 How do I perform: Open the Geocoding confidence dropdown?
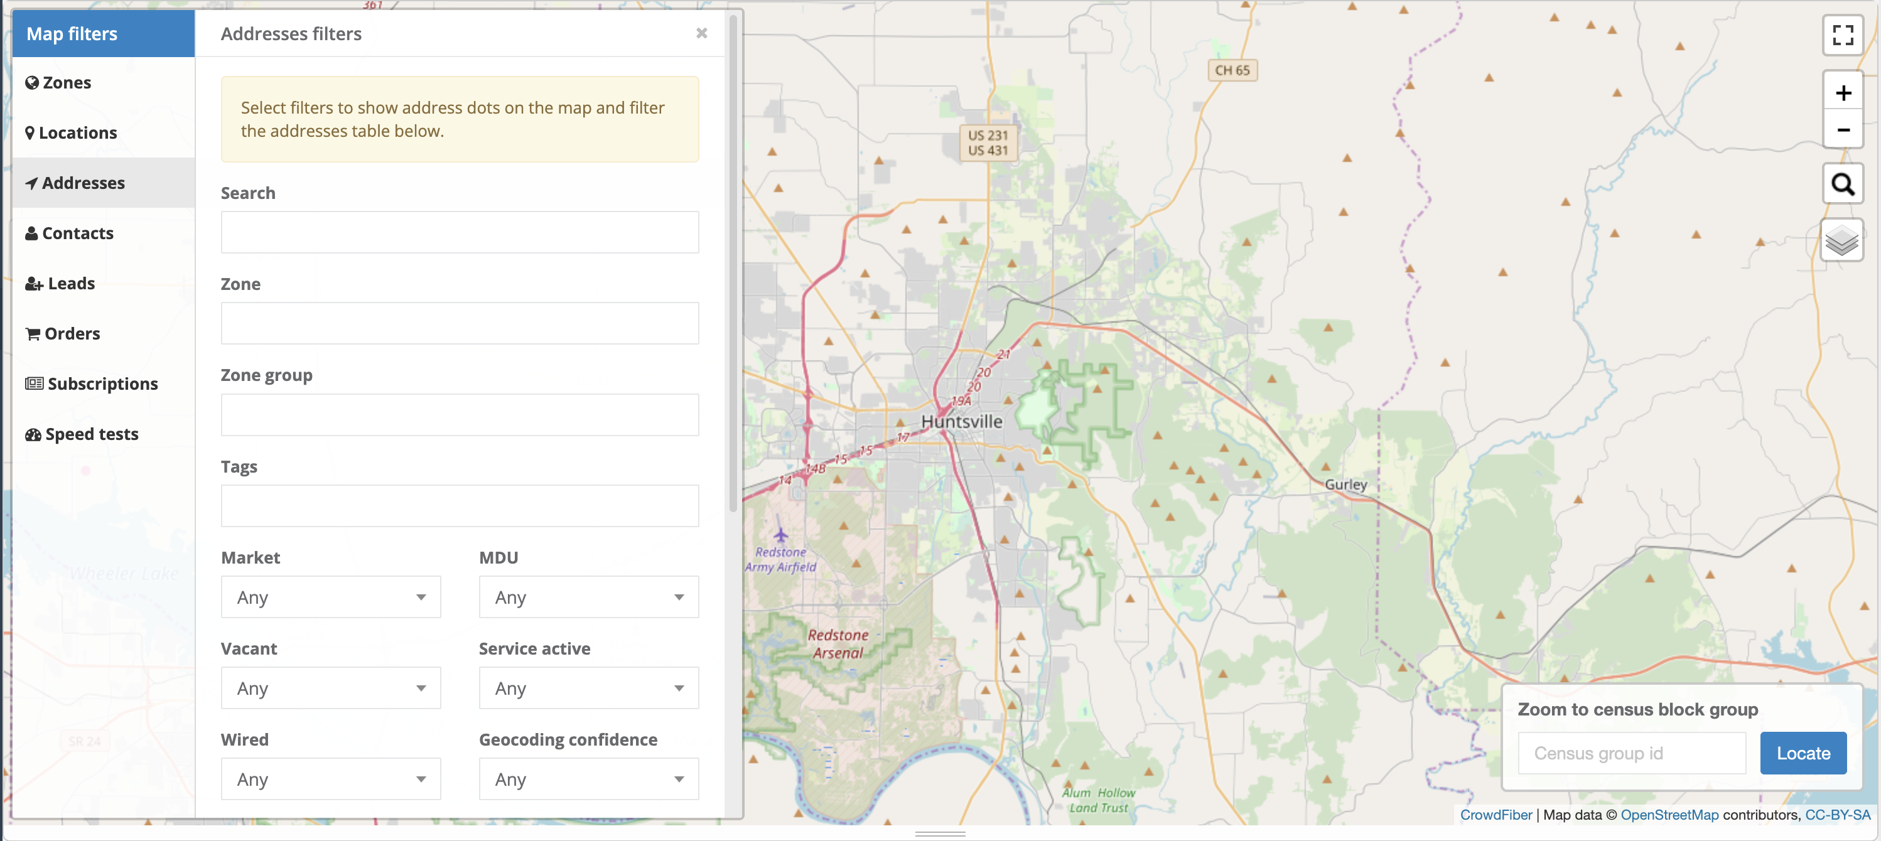point(588,779)
